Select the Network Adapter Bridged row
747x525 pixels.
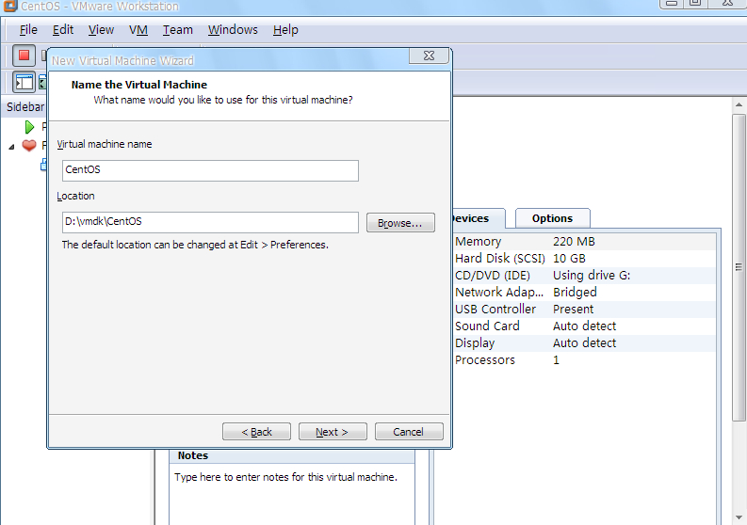pos(585,293)
